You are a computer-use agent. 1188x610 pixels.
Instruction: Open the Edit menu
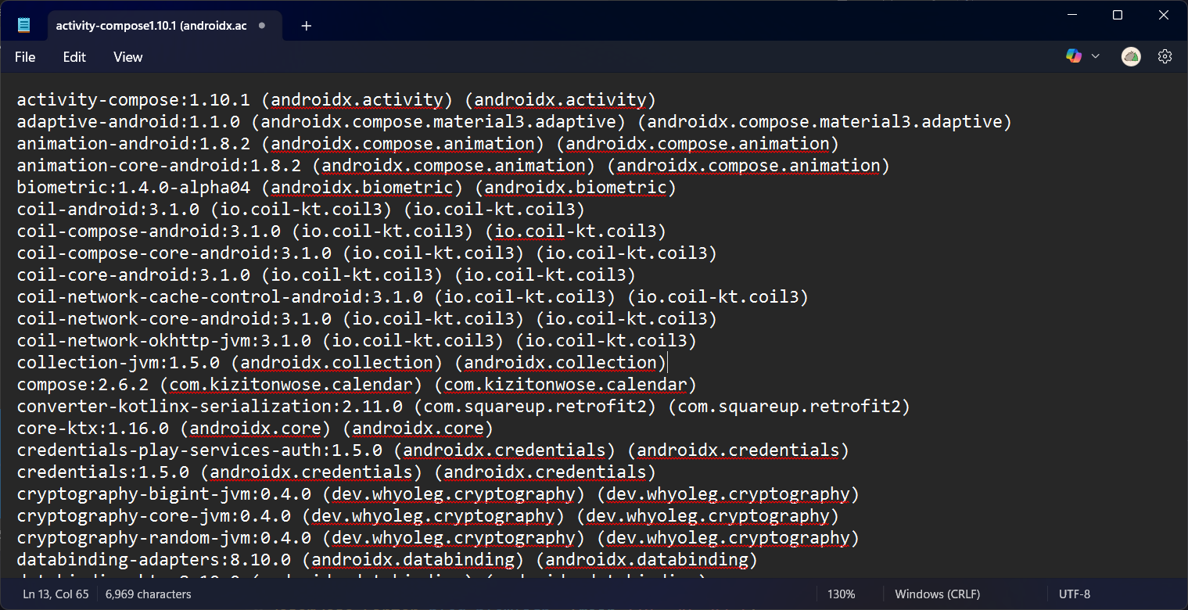coord(74,57)
